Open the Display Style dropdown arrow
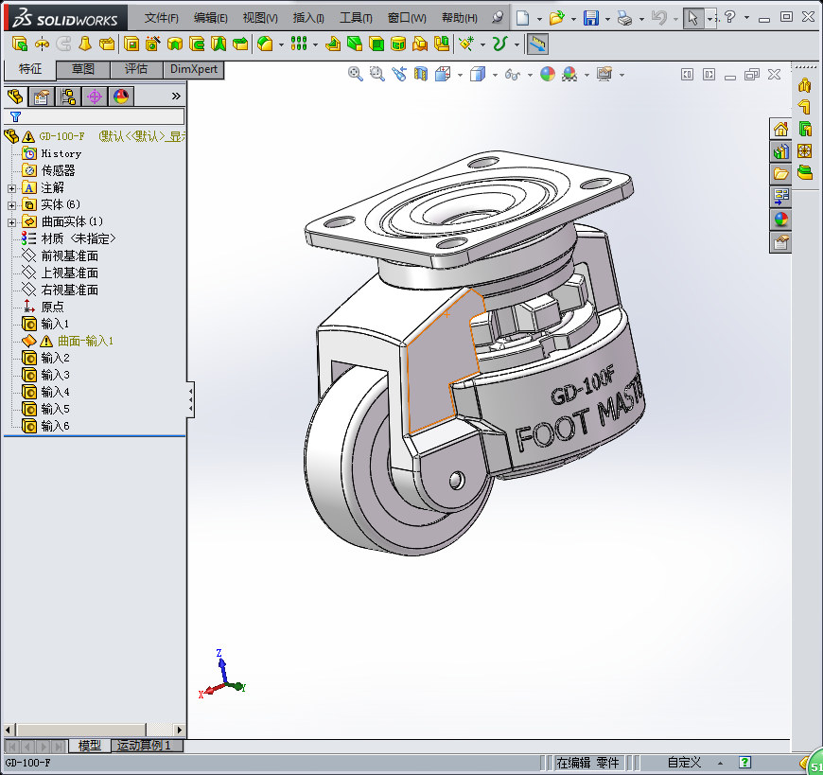 (495, 75)
